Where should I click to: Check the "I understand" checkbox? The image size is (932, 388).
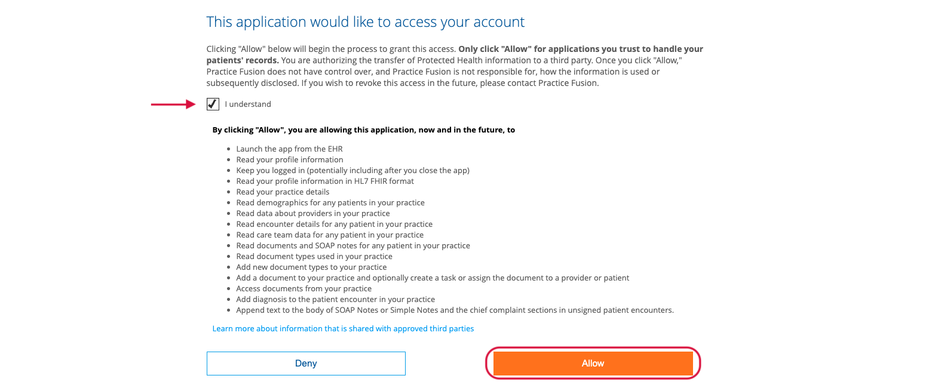(x=213, y=104)
